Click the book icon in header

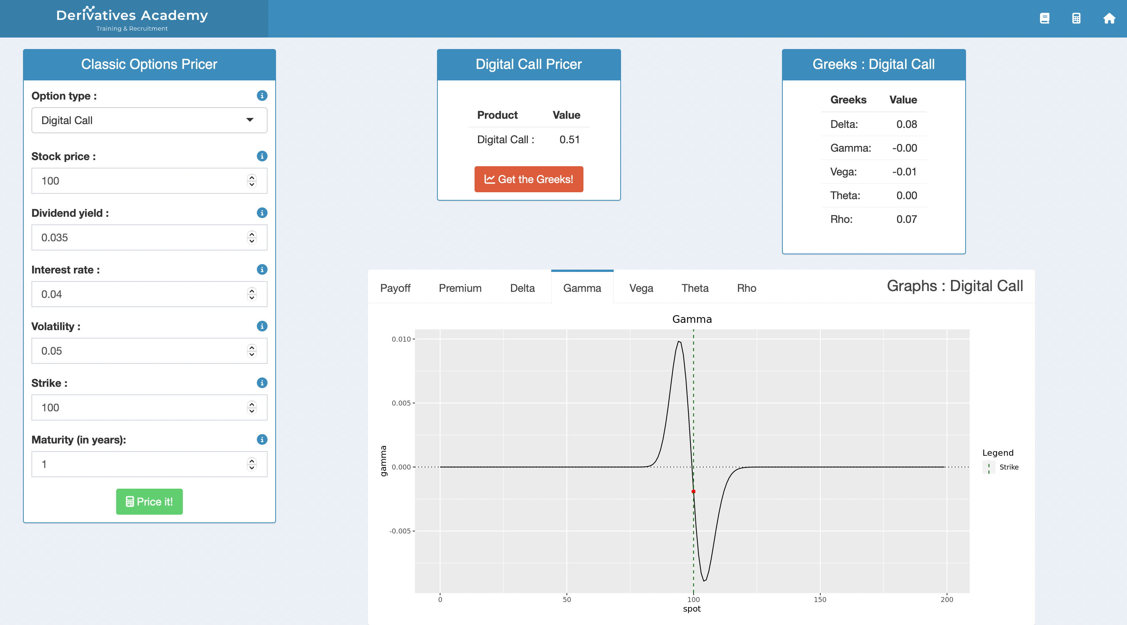[1044, 18]
